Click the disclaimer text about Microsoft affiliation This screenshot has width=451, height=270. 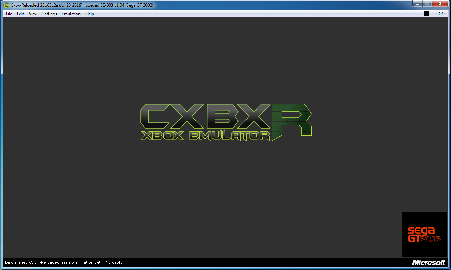pos(64,262)
